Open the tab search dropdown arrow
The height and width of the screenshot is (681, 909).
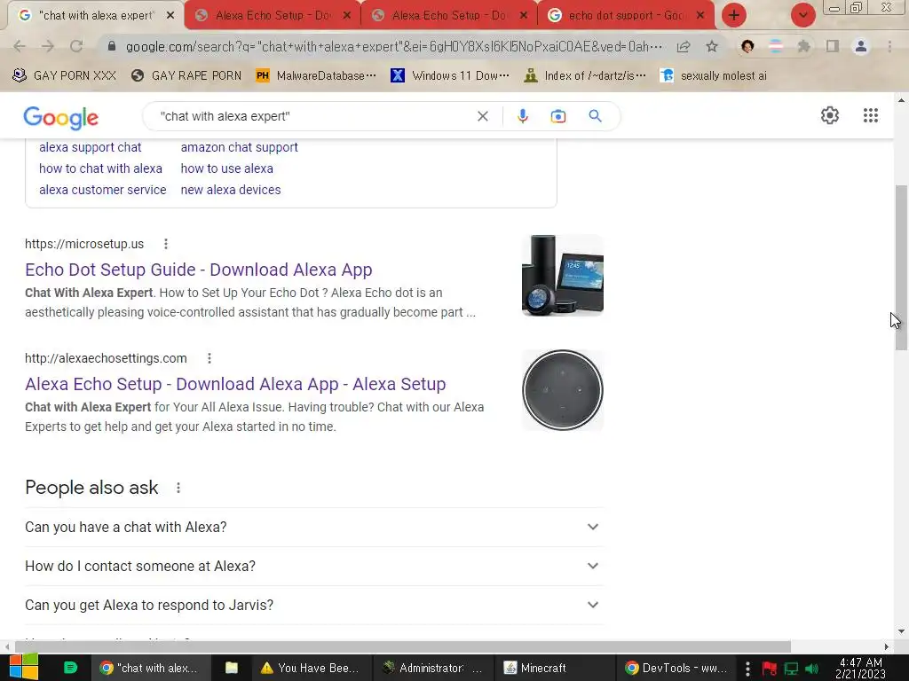click(x=802, y=15)
